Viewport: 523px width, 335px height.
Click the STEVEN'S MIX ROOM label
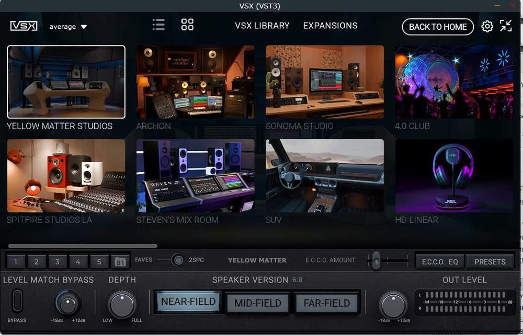tap(177, 220)
